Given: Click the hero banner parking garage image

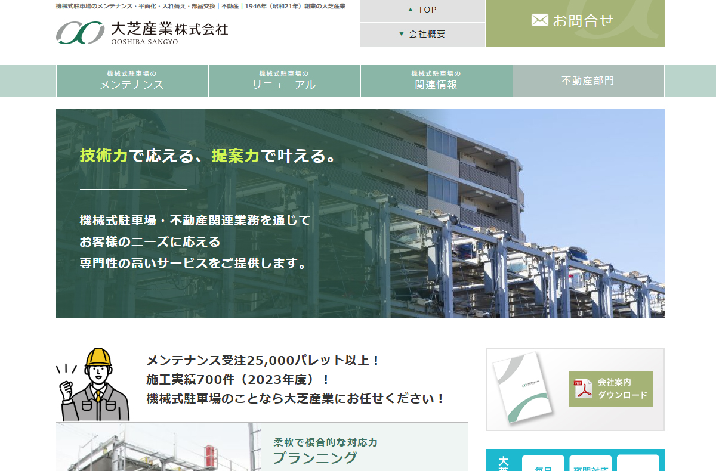Looking at the screenshot, I should pyautogui.click(x=360, y=213).
